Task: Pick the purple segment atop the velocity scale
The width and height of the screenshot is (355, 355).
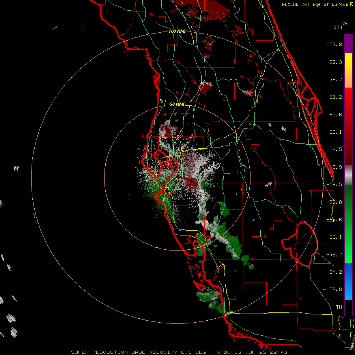Action: 348,44
